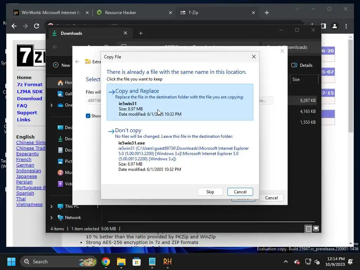This screenshot has width=360, height=270.
Task: Click Cancel in Copy File dialog
Action: (240, 192)
